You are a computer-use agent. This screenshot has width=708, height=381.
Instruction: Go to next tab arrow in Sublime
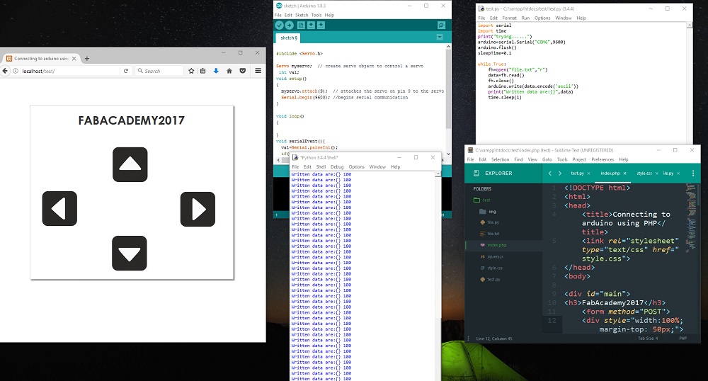(560, 173)
